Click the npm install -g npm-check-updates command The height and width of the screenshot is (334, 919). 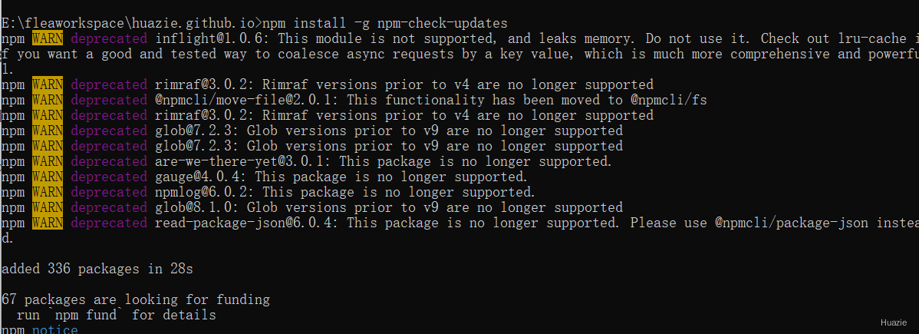point(384,24)
